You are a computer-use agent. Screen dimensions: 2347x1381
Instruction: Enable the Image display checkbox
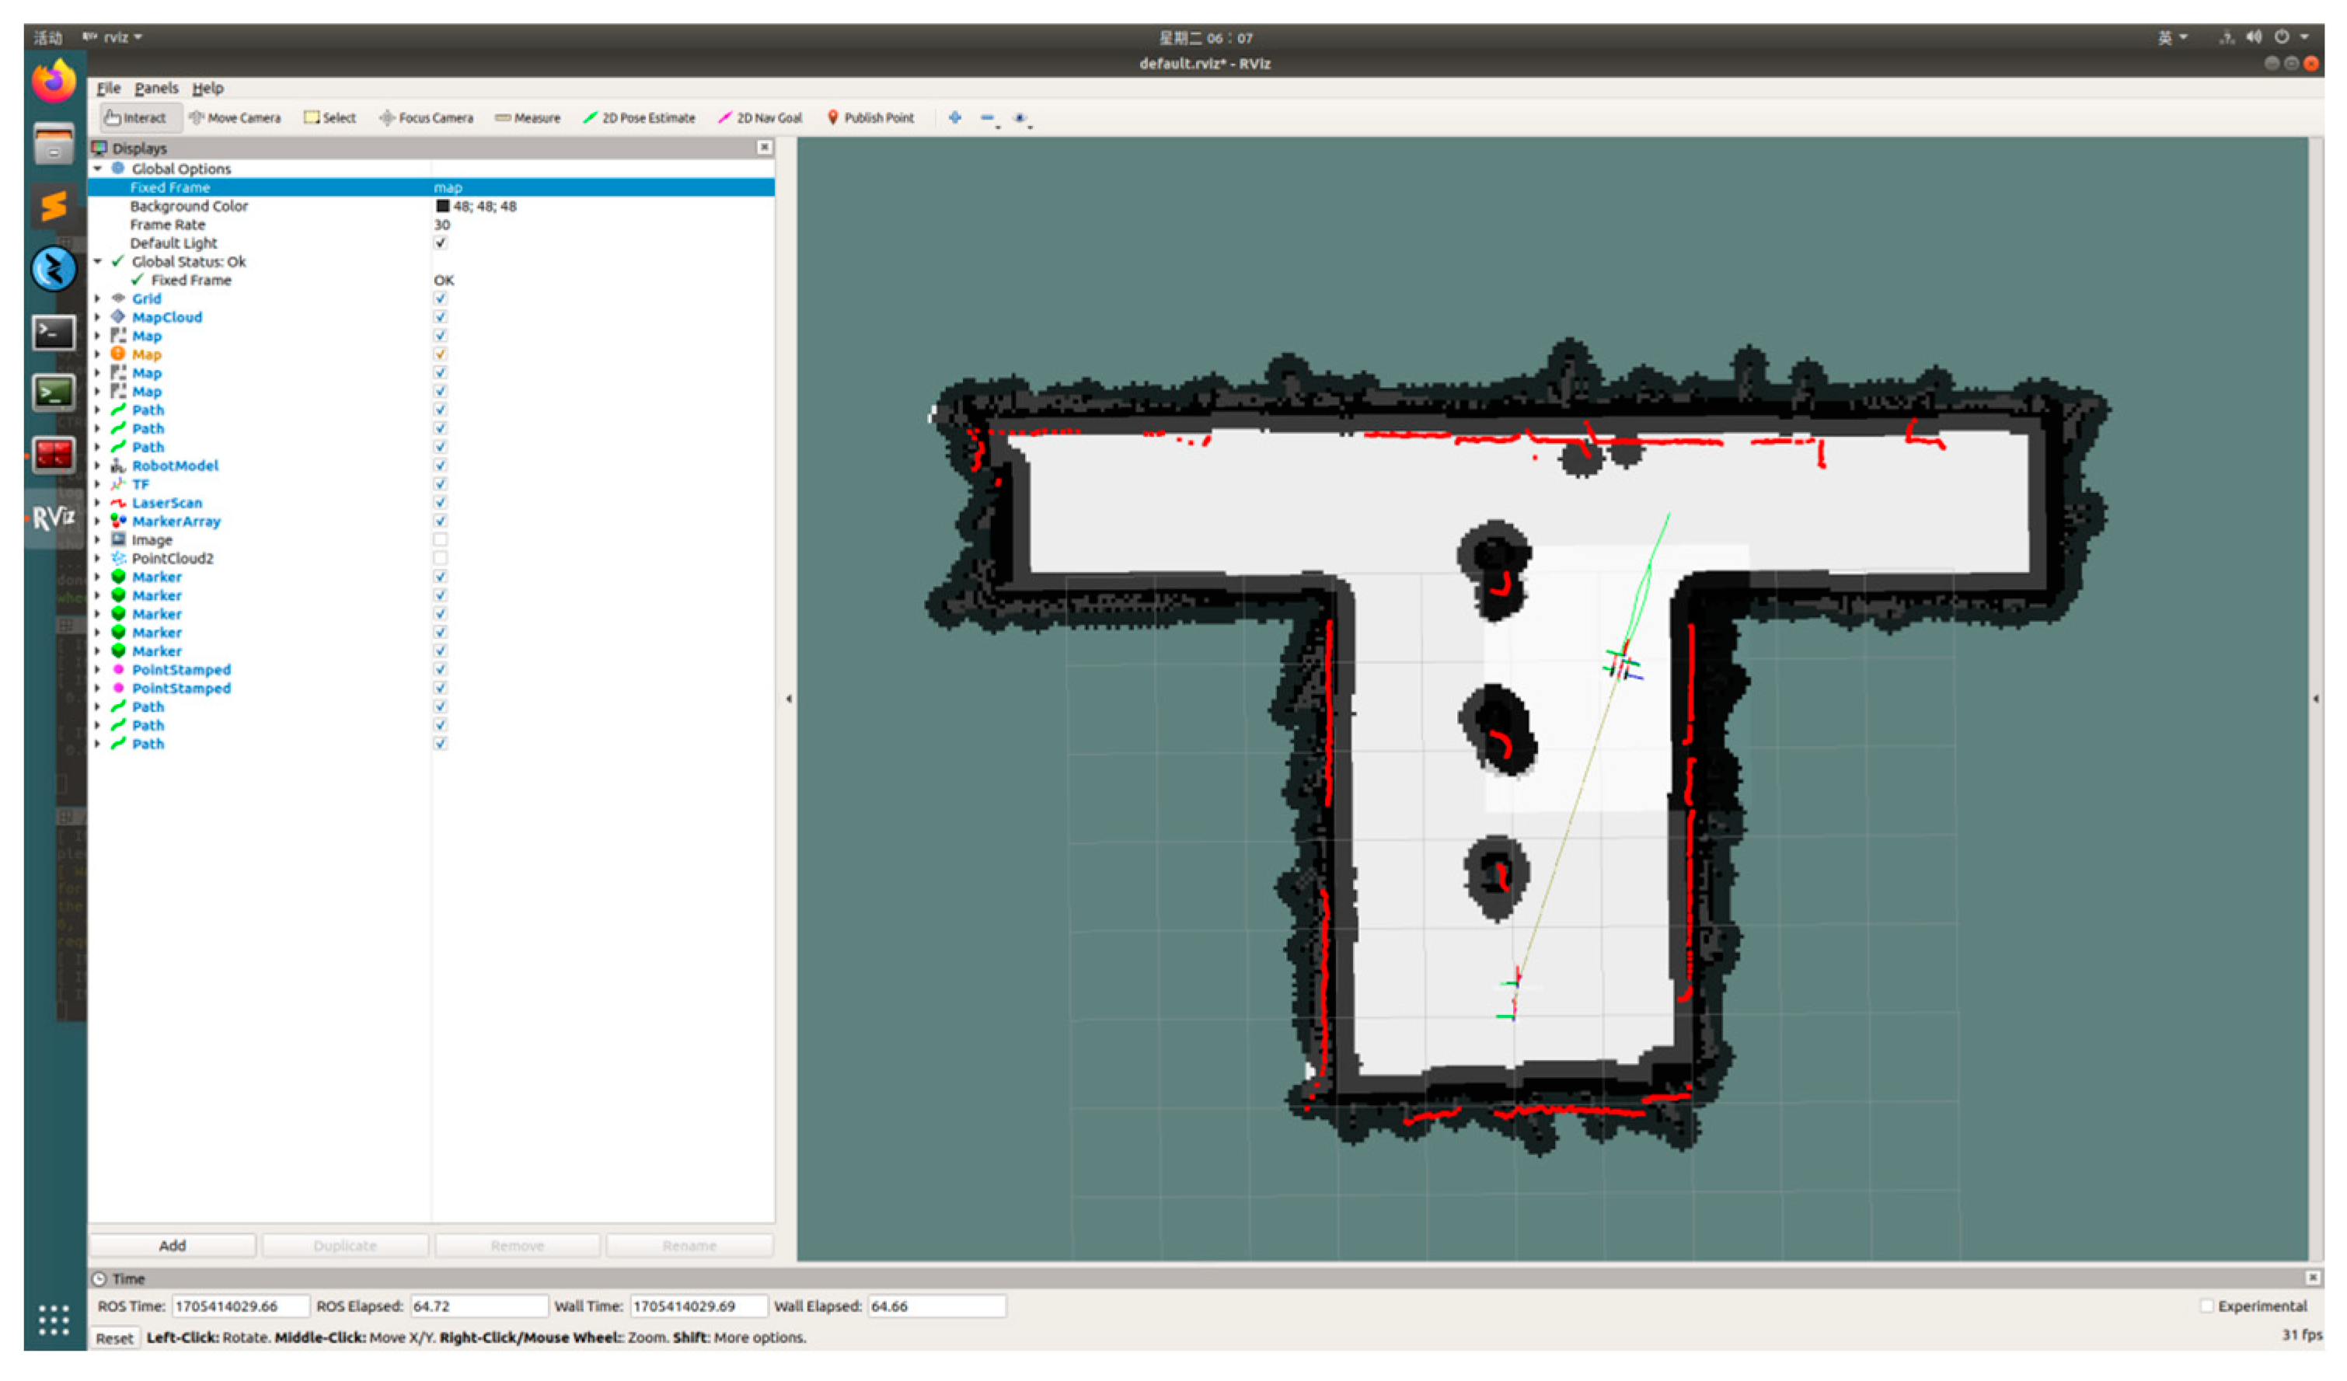pyautogui.click(x=441, y=540)
